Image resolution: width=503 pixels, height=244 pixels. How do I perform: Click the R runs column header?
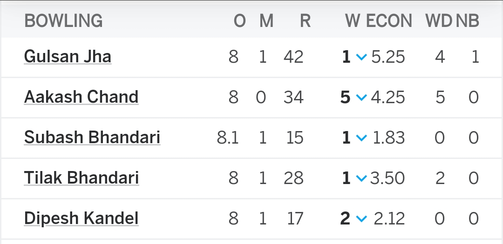click(305, 21)
